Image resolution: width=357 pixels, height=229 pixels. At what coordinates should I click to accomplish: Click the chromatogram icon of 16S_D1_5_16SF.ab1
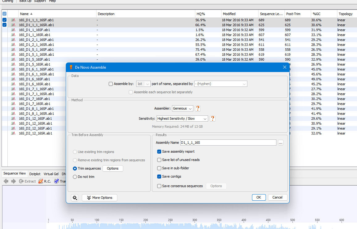(13, 59)
